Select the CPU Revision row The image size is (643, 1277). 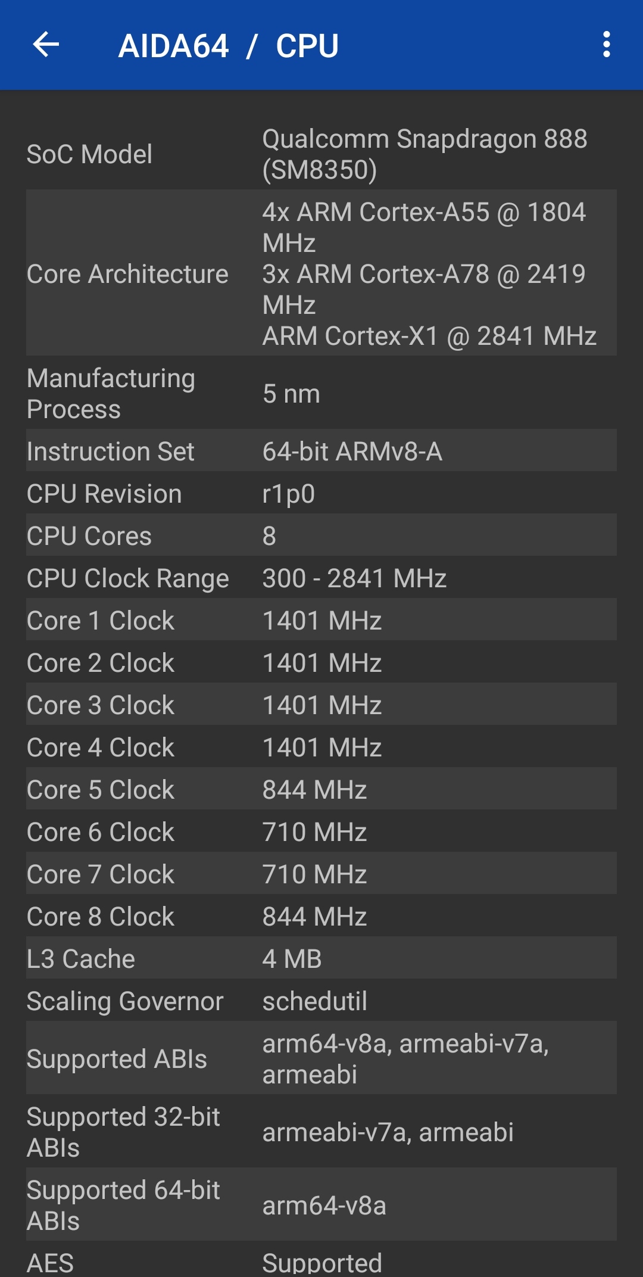321,493
